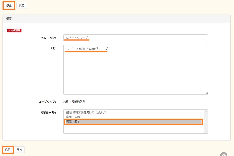Click the top 修正 button
234x156 pixels.
click(9, 5)
